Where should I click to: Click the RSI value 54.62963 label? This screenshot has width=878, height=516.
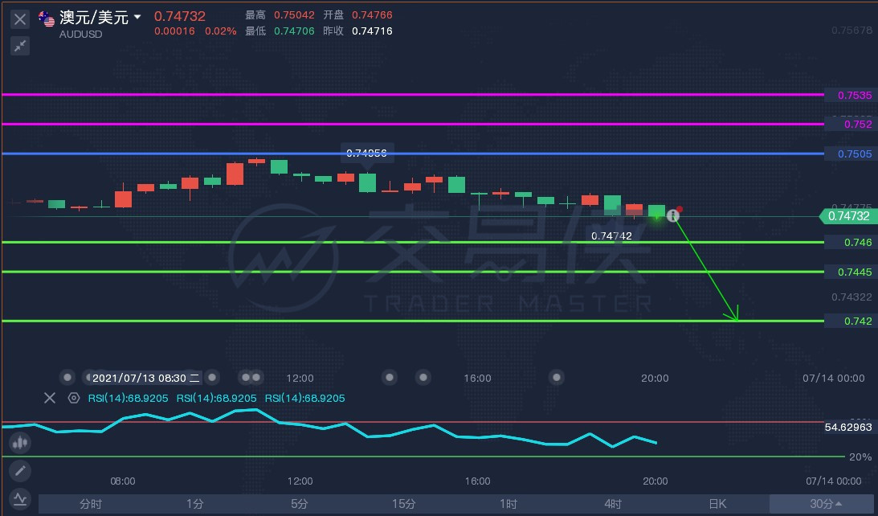coord(848,427)
